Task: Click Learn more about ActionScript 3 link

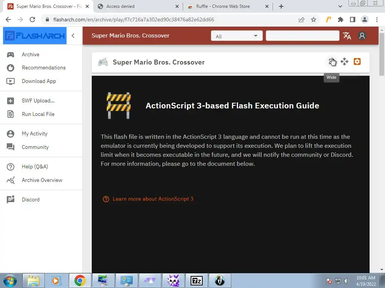Action: [x=153, y=199]
